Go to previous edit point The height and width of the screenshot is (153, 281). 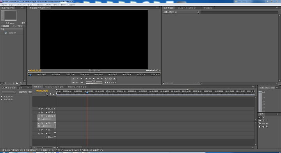click(x=86, y=78)
